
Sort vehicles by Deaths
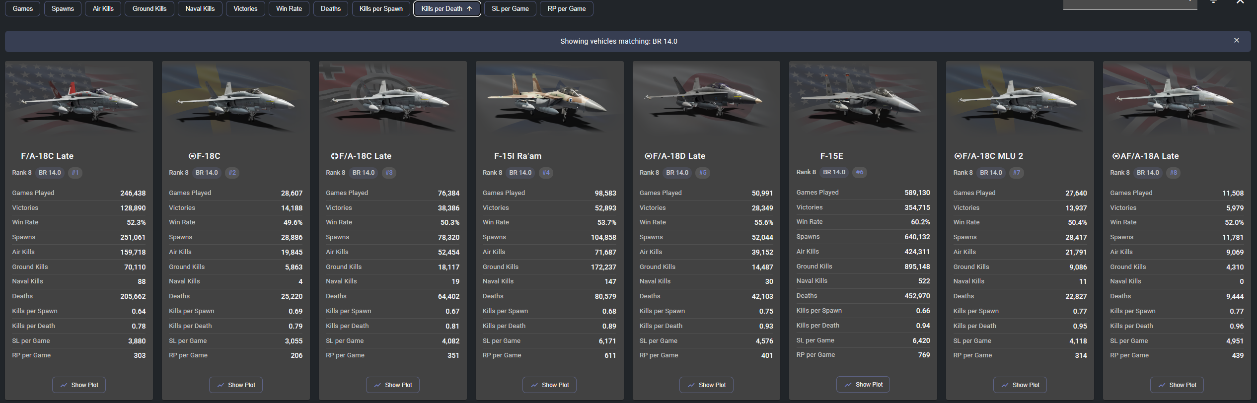pos(331,9)
